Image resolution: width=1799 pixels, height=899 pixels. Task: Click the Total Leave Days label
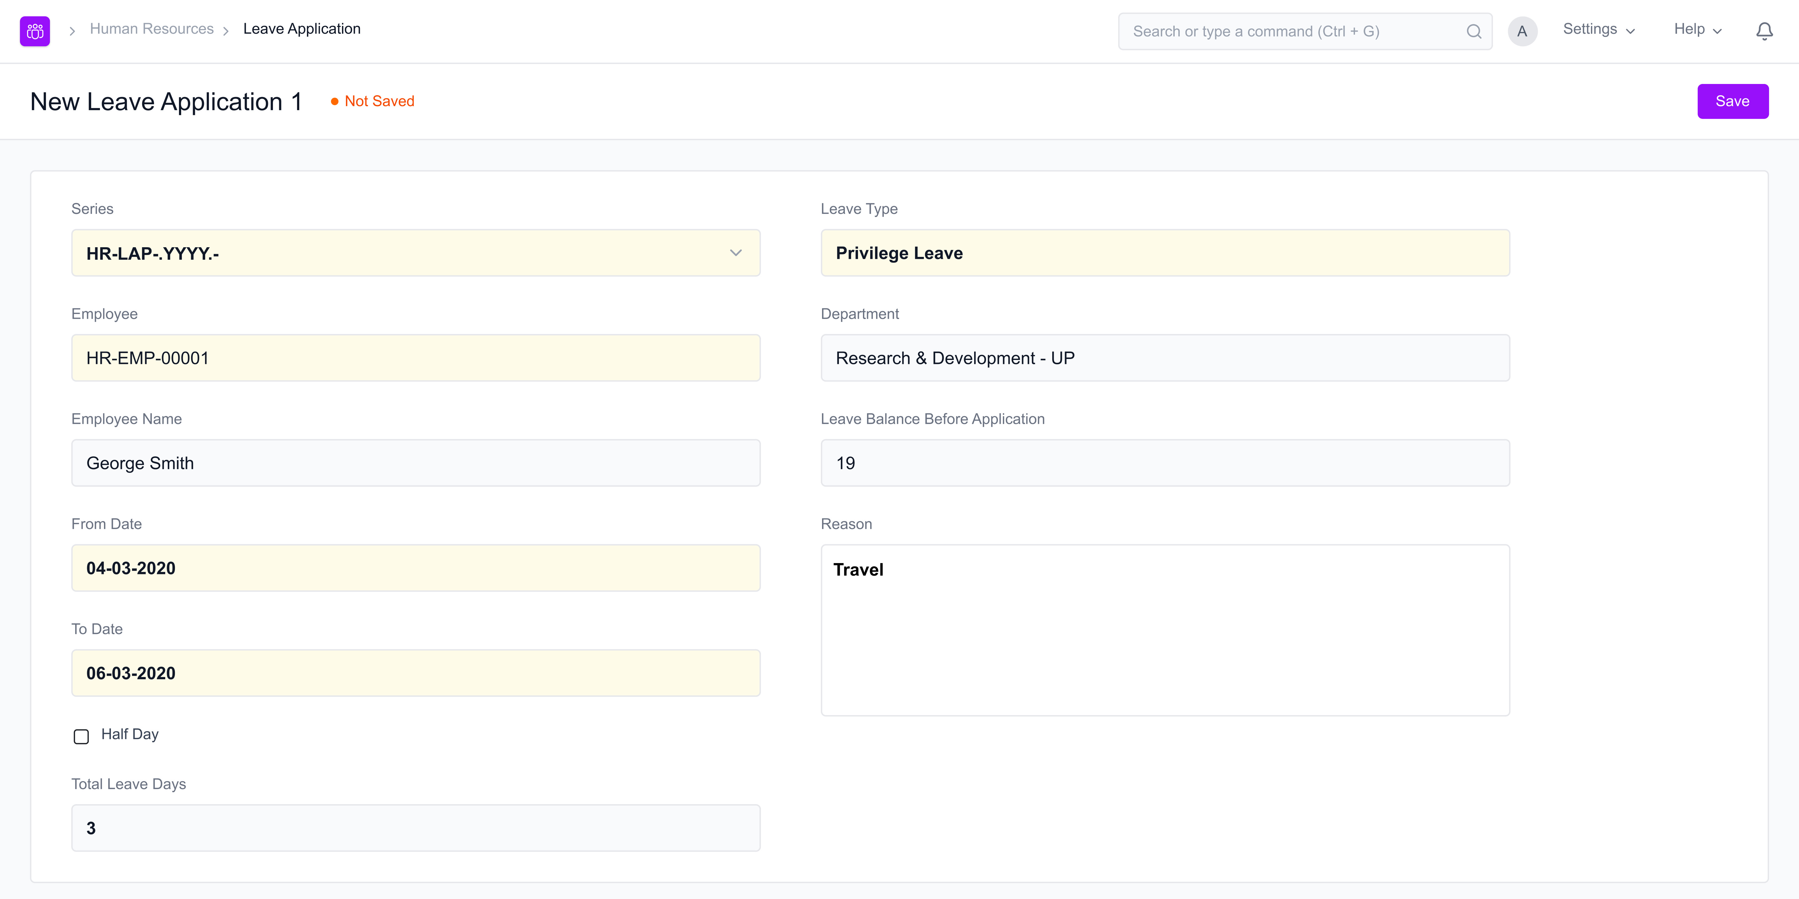click(128, 784)
